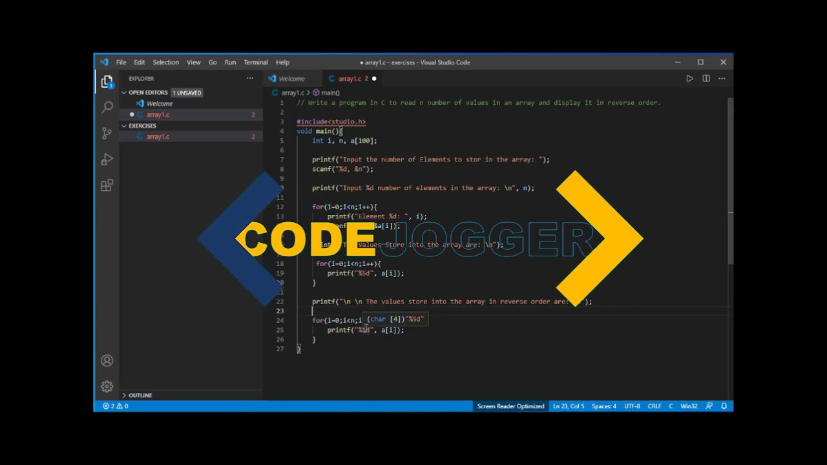
Task: Open the Accounts menu icon
Action: (x=107, y=360)
